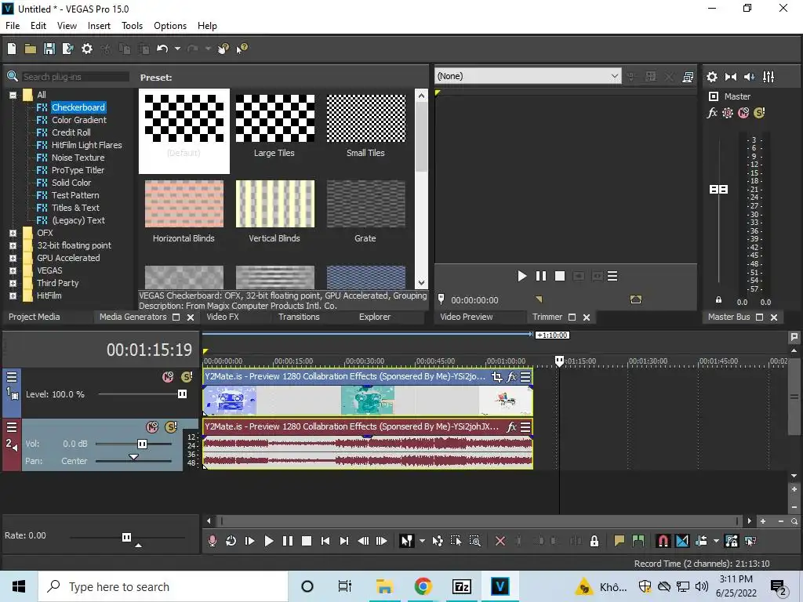The width and height of the screenshot is (803, 602).
Task: Mute the Master bus
Action: 743,113
